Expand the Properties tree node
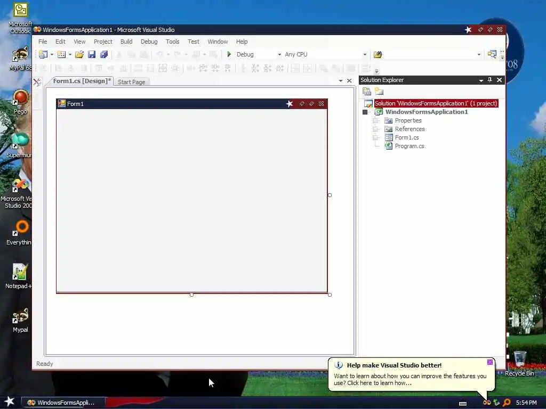 click(x=375, y=120)
